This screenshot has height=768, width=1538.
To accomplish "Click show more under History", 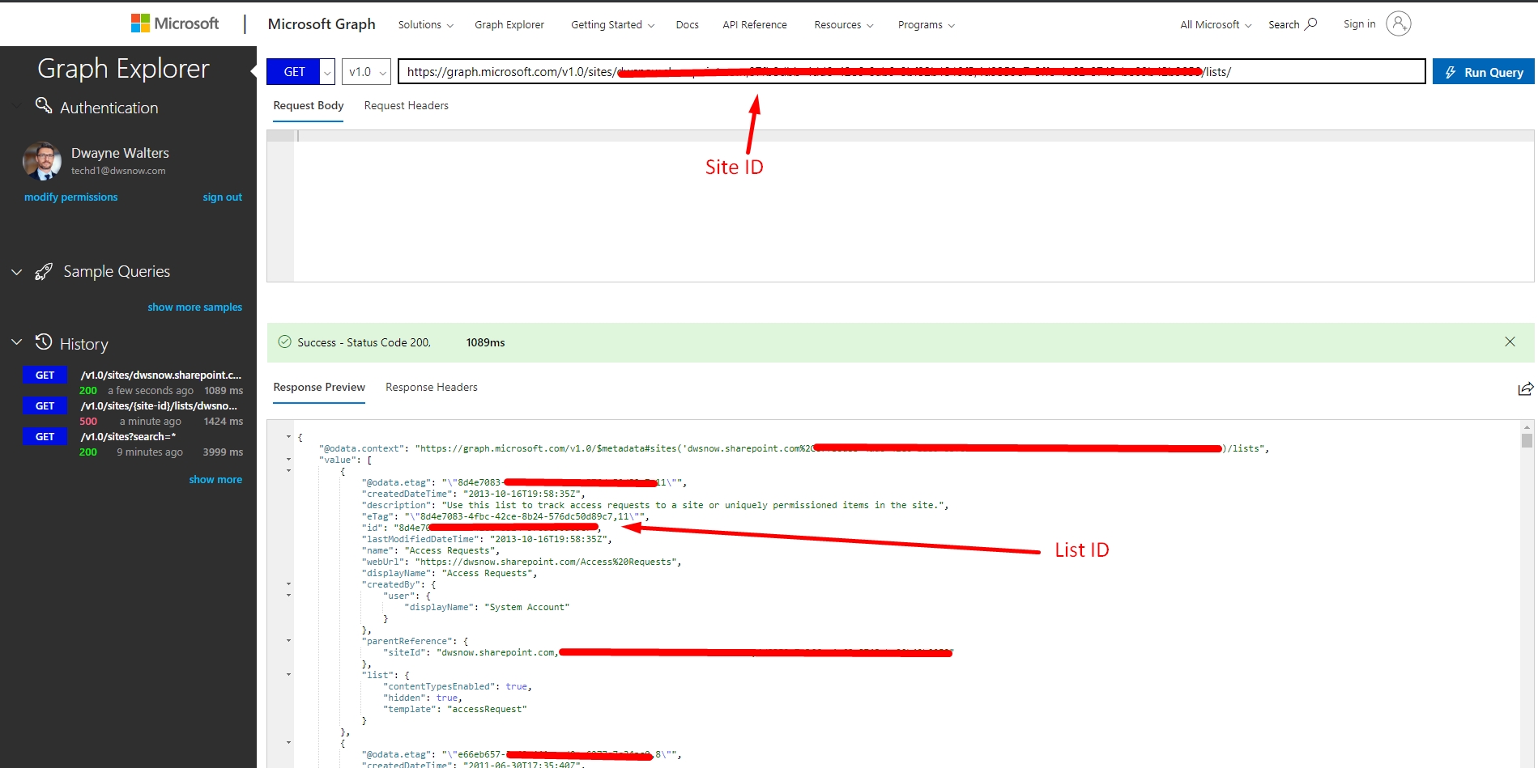I will [216, 480].
